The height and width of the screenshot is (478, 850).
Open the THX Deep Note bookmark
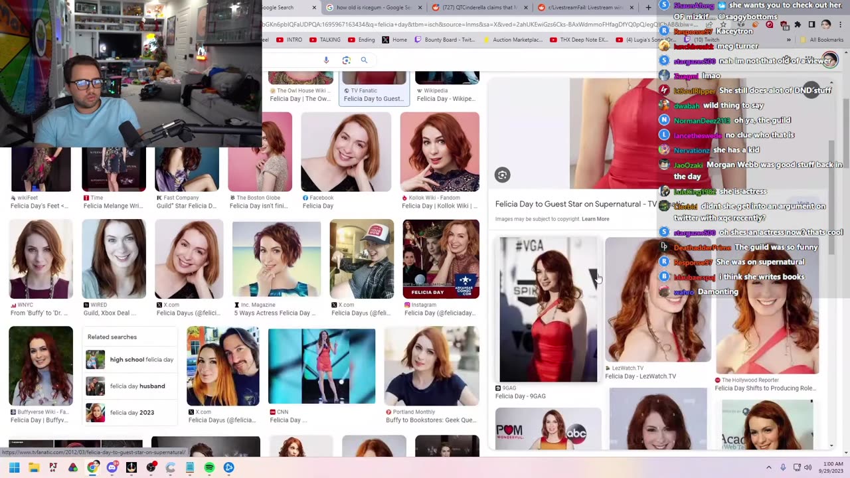tap(579, 40)
